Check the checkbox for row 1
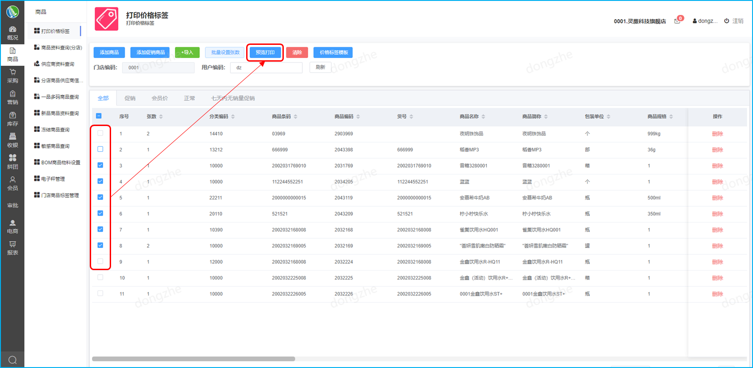753x368 pixels. coord(100,133)
